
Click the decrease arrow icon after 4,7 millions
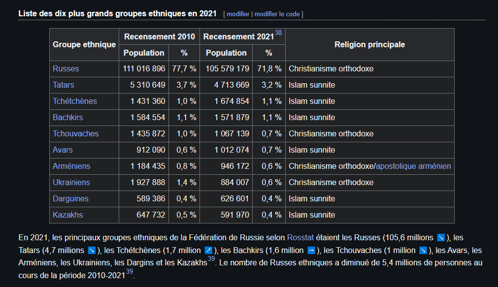click(x=91, y=250)
